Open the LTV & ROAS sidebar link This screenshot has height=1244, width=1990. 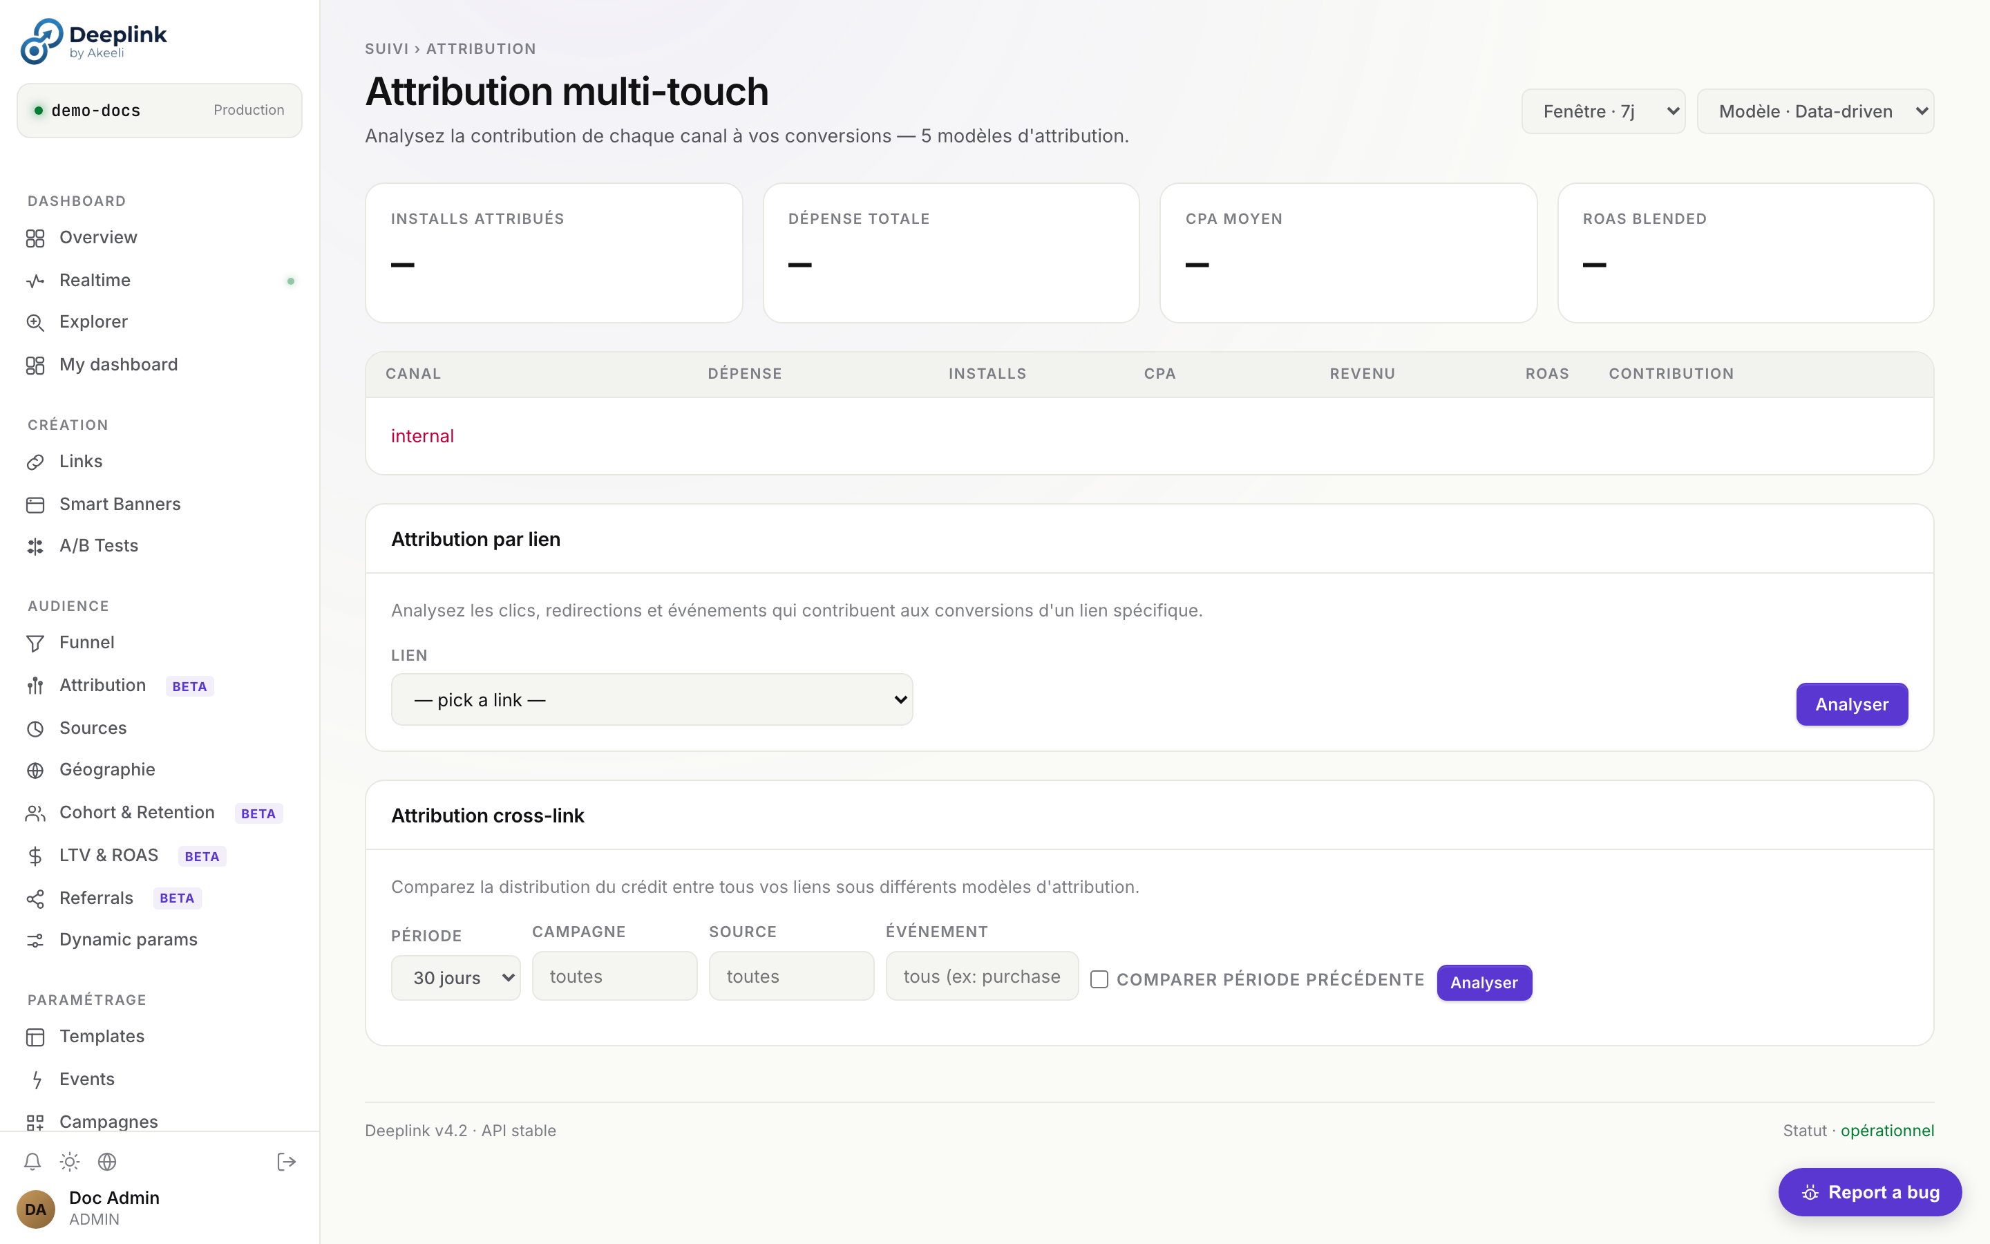[x=160, y=856]
